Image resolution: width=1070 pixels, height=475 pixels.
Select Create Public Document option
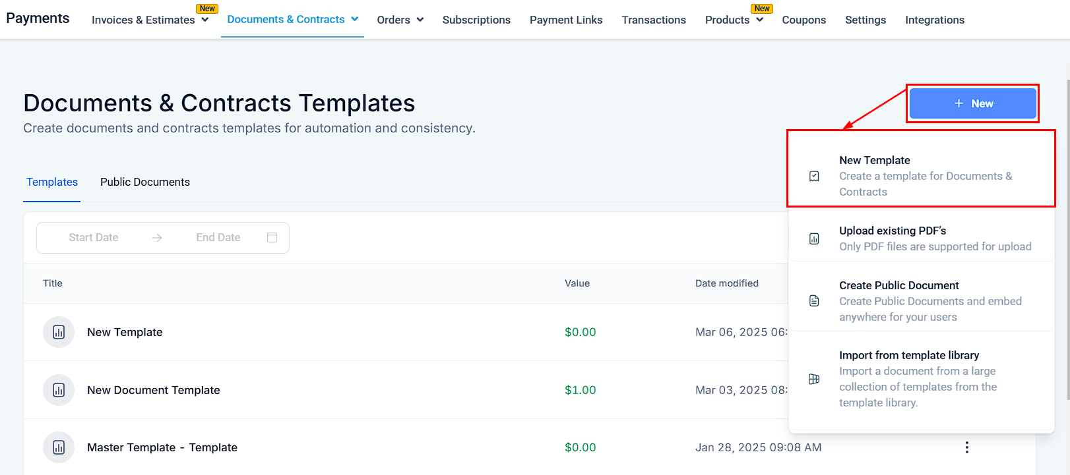[x=921, y=301]
